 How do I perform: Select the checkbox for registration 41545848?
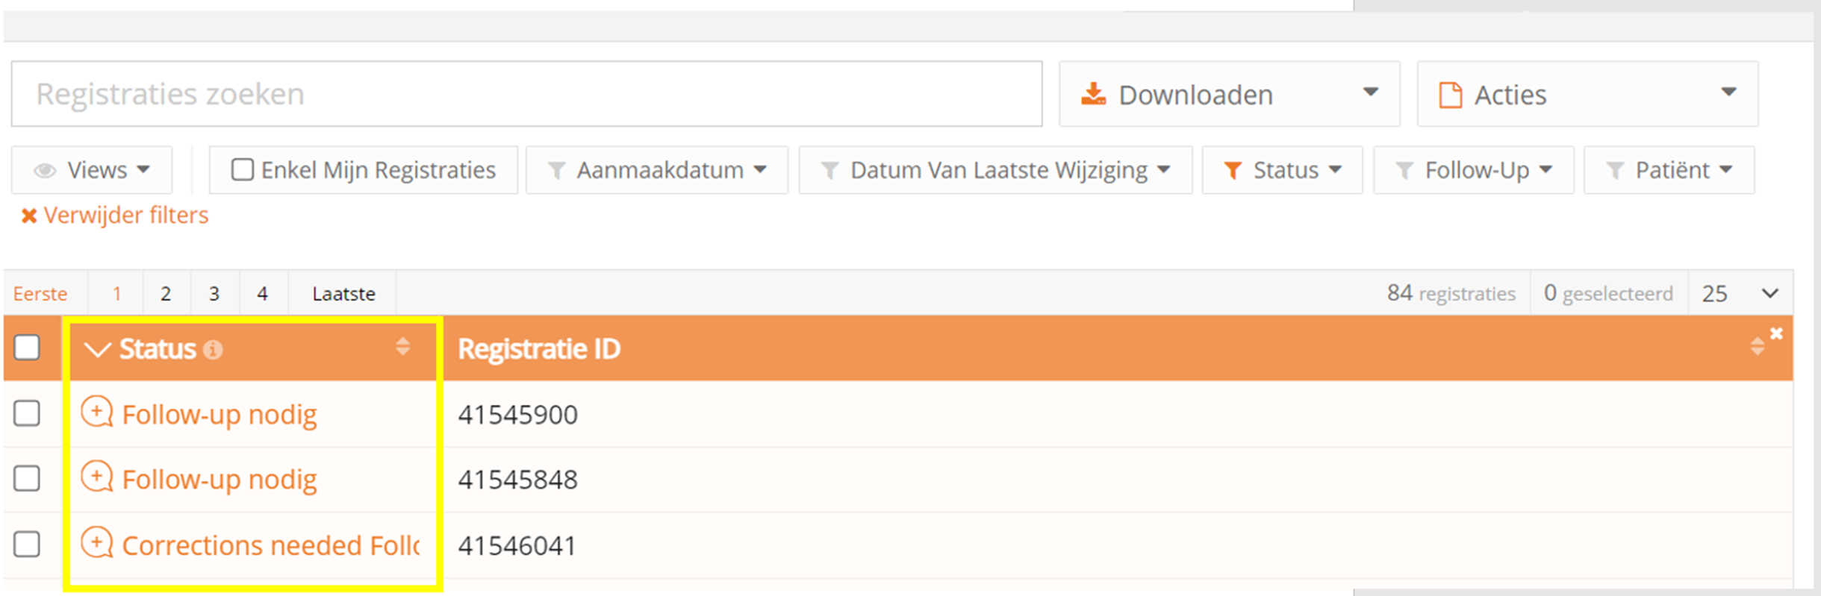(x=27, y=478)
